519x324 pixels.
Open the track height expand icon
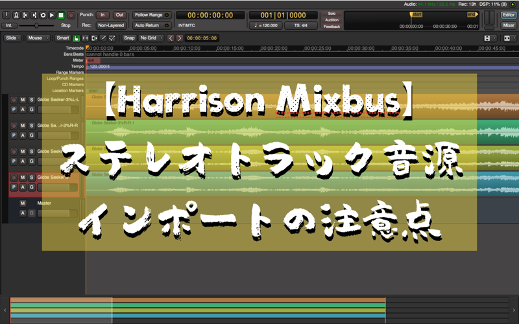487,38
